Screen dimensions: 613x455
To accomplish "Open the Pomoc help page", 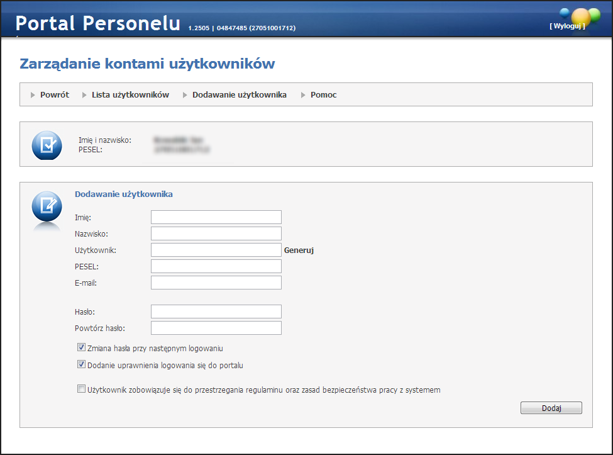I will coord(323,95).
